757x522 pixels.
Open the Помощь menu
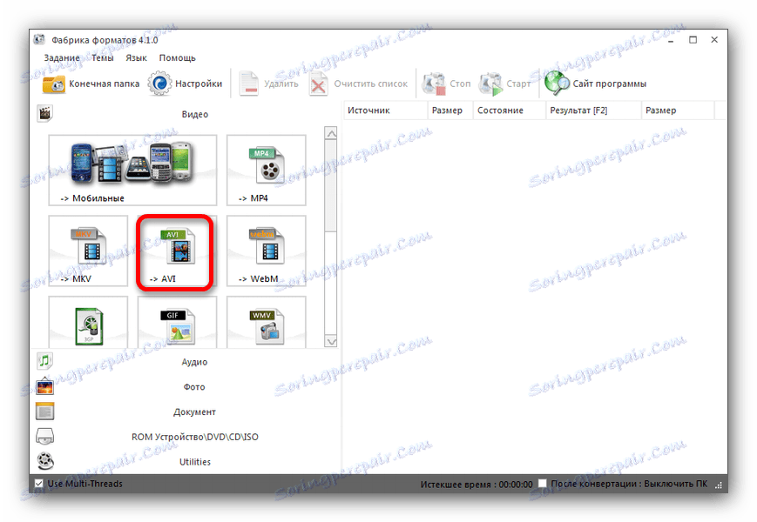click(177, 57)
